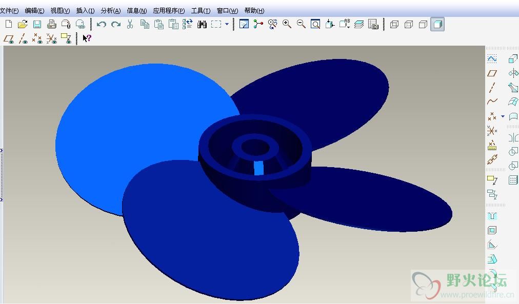Image resolution: width=519 pixels, height=304 pixels.
Task: Expand the collapsed left panel using upper arrow
Action: point(2,151)
